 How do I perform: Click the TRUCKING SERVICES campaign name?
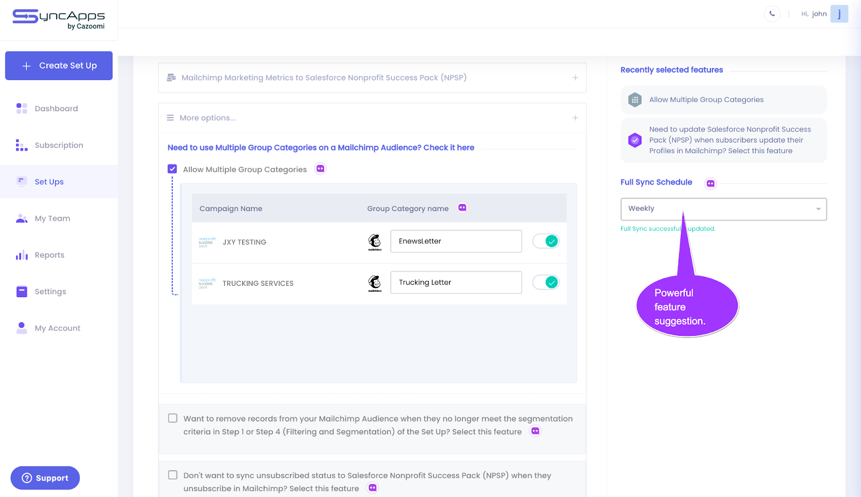[258, 283]
